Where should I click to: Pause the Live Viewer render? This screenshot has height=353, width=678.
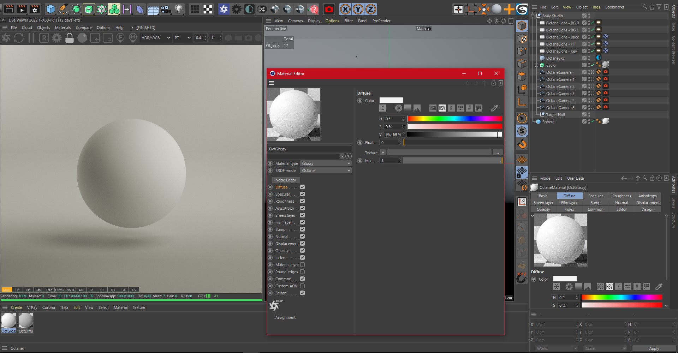click(31, 38)
